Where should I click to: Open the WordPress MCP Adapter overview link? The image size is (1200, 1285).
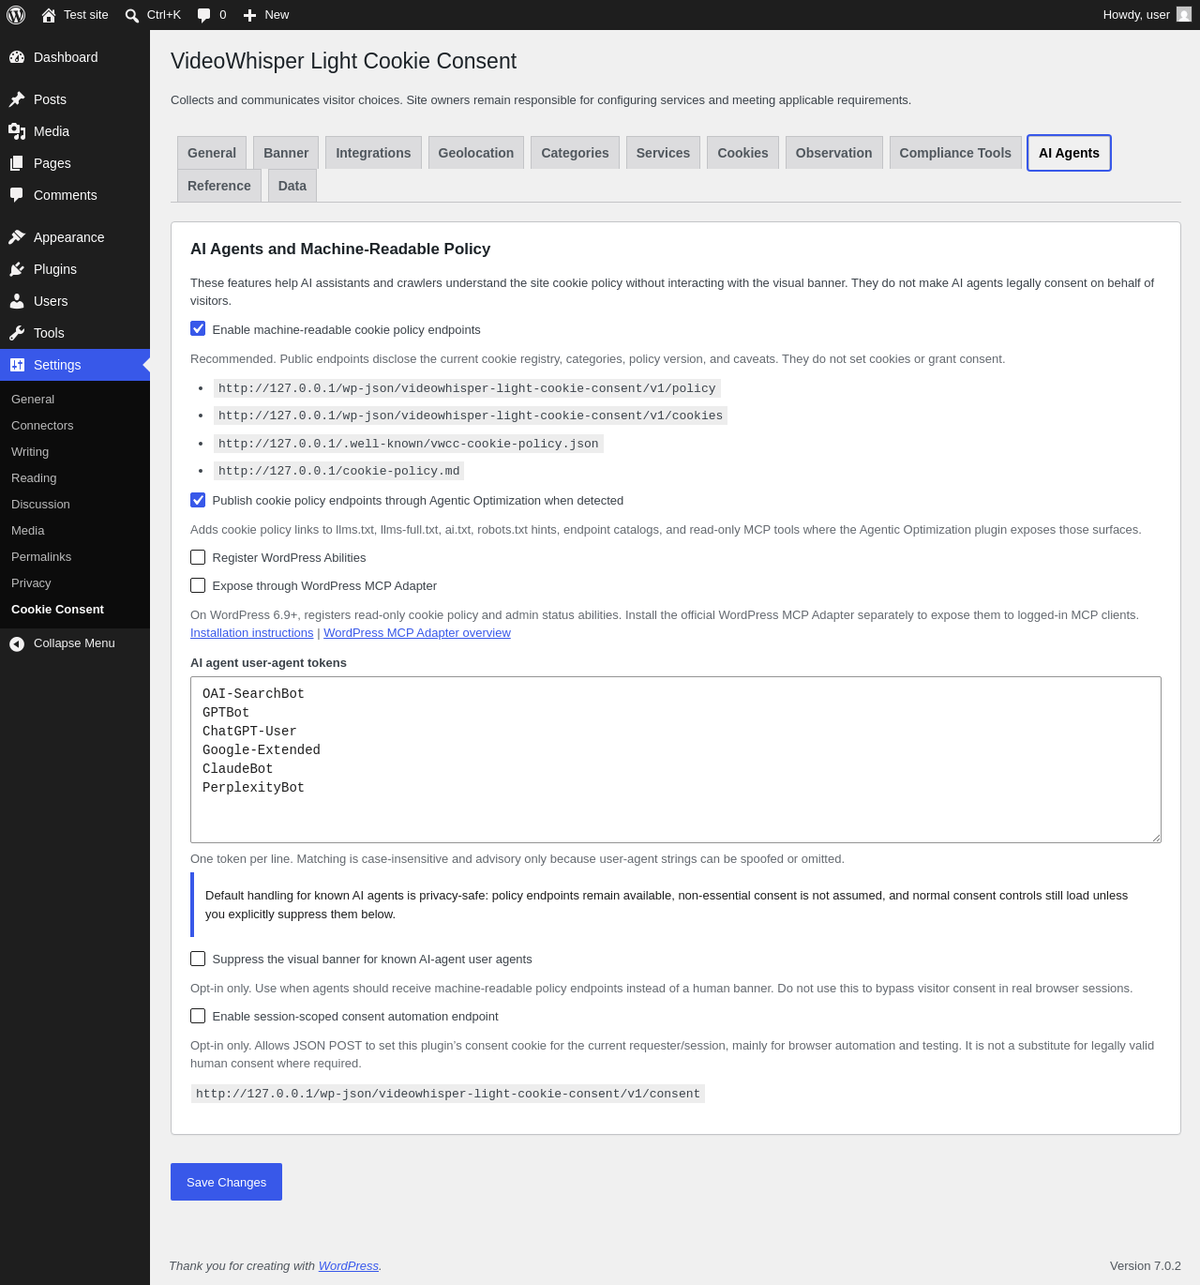(417, 633)
